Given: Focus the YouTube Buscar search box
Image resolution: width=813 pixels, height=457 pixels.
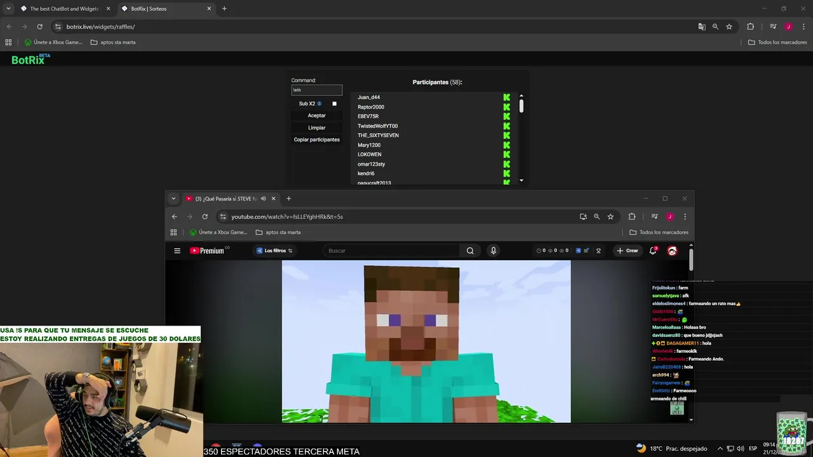Looking at the screenshot, I should tap(391, 251).
